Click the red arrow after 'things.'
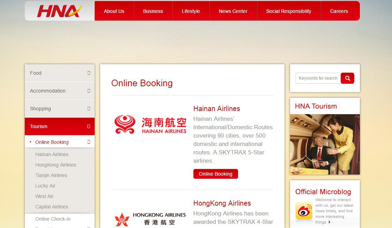 (330, 222)
